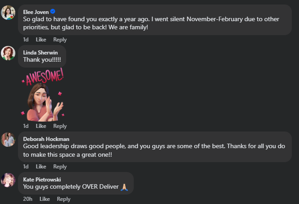Click Kate Pietrowski's profile avatar
Screen dimensions: 299x204
tap(9, 180)
